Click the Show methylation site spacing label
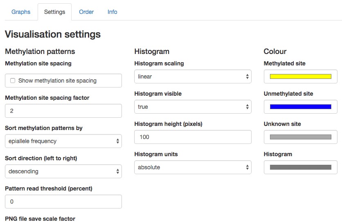The image size is (342, 222). click(57, 81)
